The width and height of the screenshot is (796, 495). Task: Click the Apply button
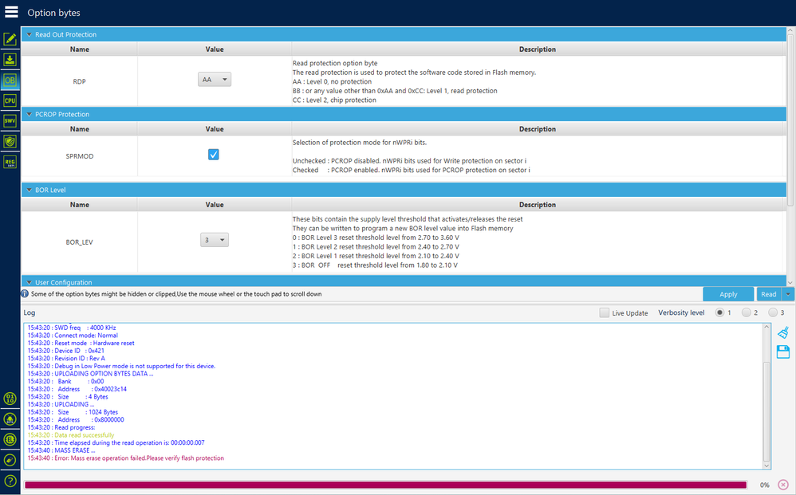[x=728, y=294]
